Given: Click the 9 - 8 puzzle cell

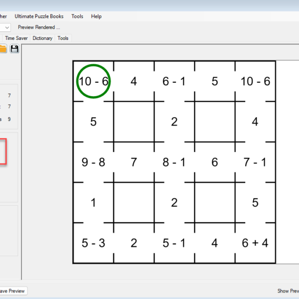Looking at the screenshot, I should [93, 162].
